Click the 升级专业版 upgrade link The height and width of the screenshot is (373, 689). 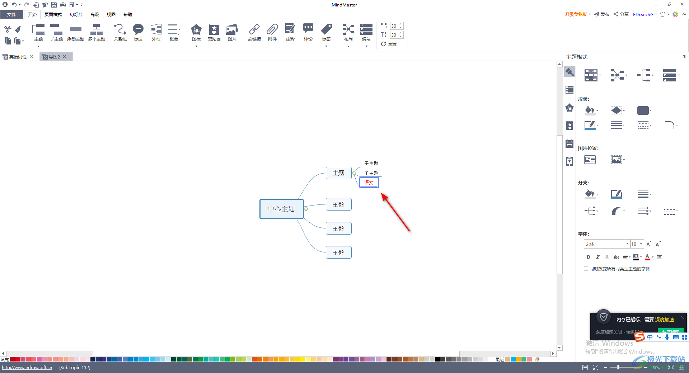pos(576,14)
